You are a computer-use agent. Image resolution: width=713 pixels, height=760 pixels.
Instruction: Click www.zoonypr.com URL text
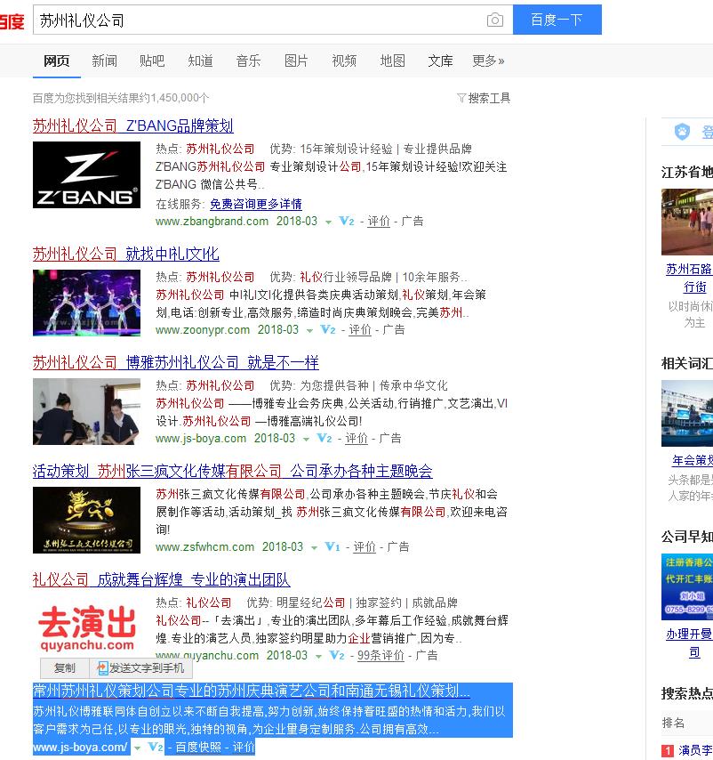[x=203, y=329]
